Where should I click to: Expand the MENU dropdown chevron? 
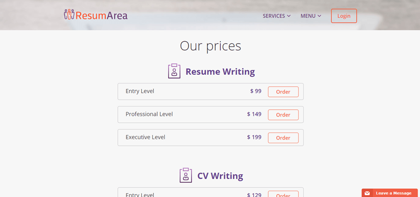pos(319,16)
